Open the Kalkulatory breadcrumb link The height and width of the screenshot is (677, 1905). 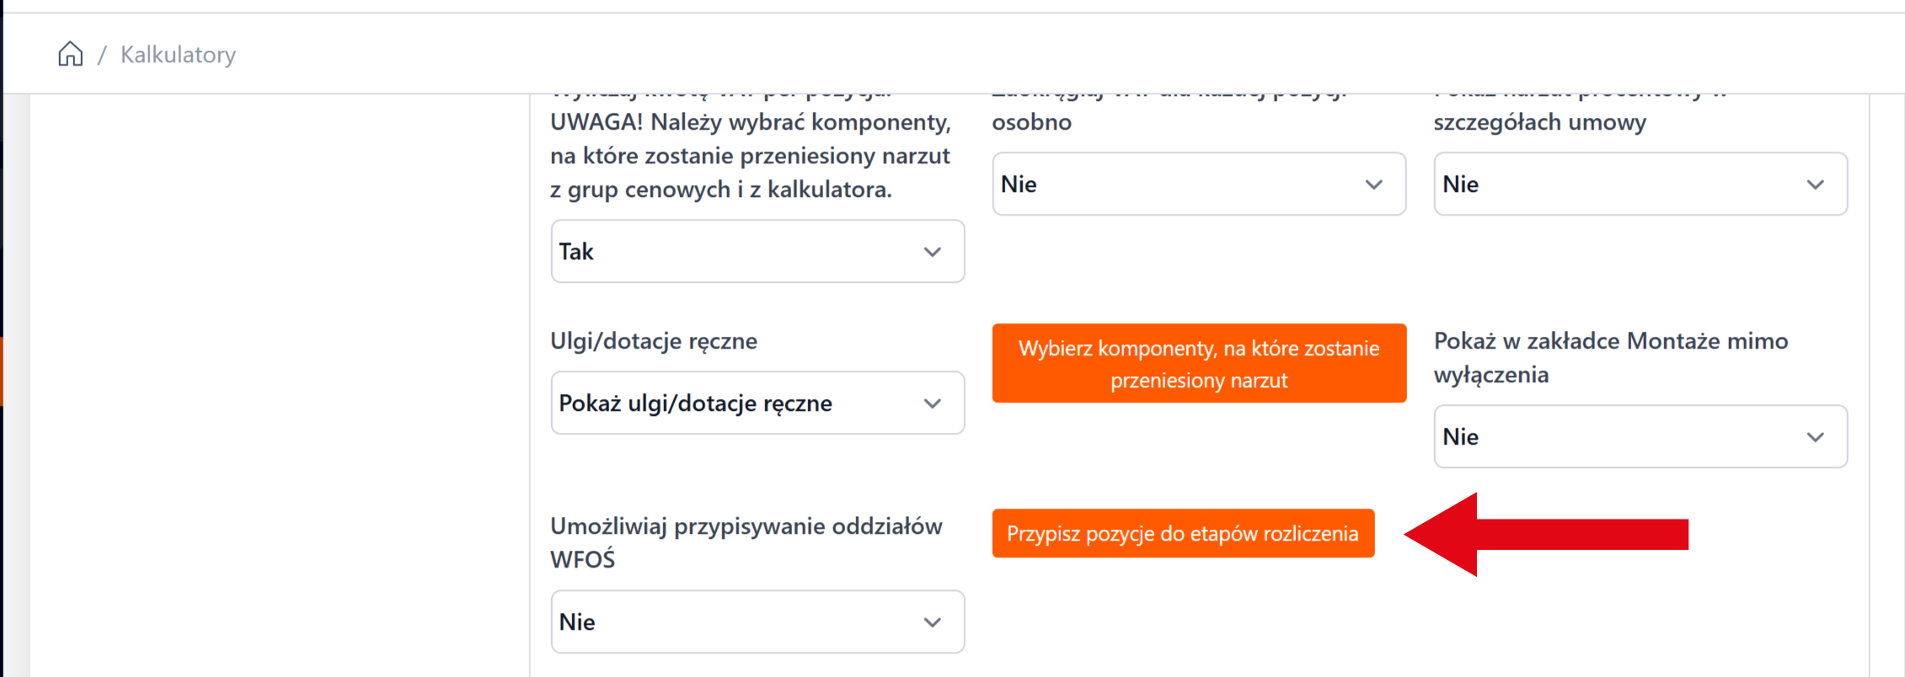tap(178, 55)
